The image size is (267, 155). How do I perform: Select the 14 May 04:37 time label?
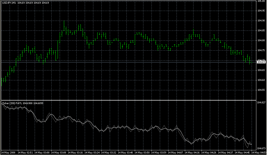pos(226,152)
